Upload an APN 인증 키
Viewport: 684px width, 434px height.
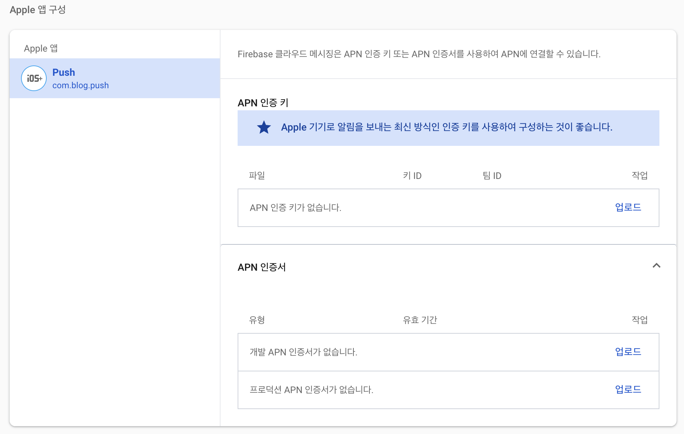(628, 207)
